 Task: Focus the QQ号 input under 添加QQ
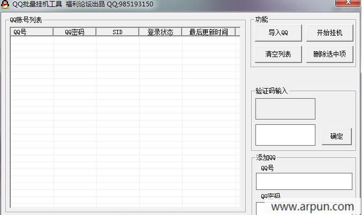tap(304, 181)
